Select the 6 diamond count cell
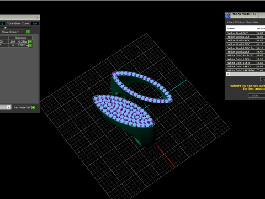The image size is (265, 199). point(13,45)
